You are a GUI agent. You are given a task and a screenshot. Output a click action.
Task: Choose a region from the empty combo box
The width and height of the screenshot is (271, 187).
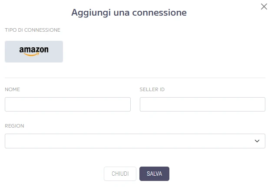point(135,141)
